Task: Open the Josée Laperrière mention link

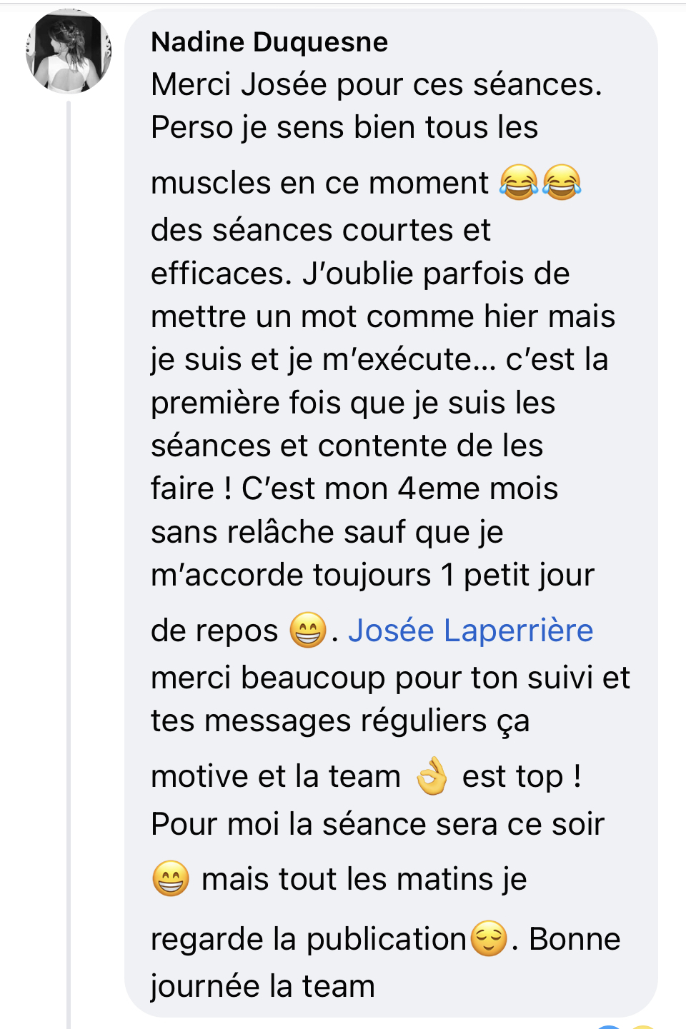Action: click(471, 631)
